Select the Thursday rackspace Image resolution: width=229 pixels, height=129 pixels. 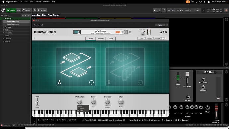15,33
